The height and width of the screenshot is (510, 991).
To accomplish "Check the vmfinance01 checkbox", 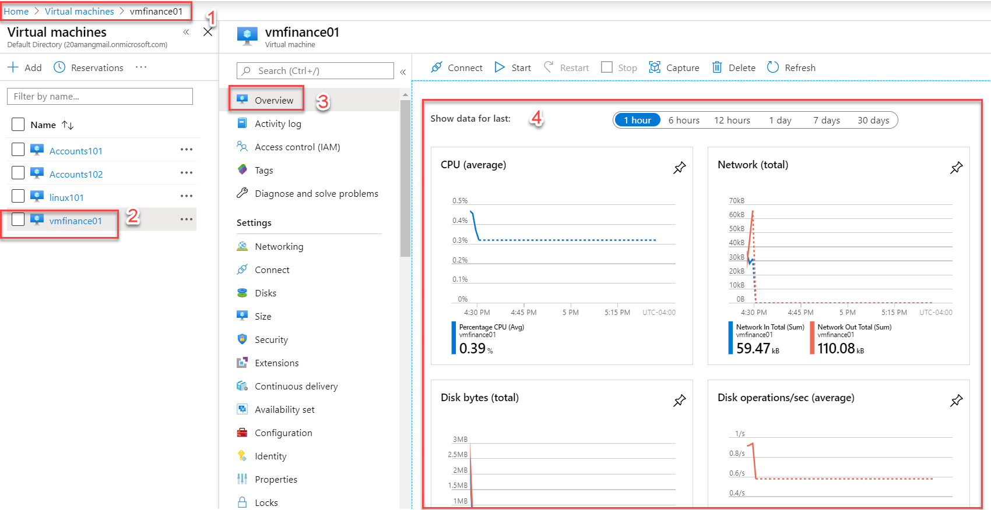I will (18, 219).
